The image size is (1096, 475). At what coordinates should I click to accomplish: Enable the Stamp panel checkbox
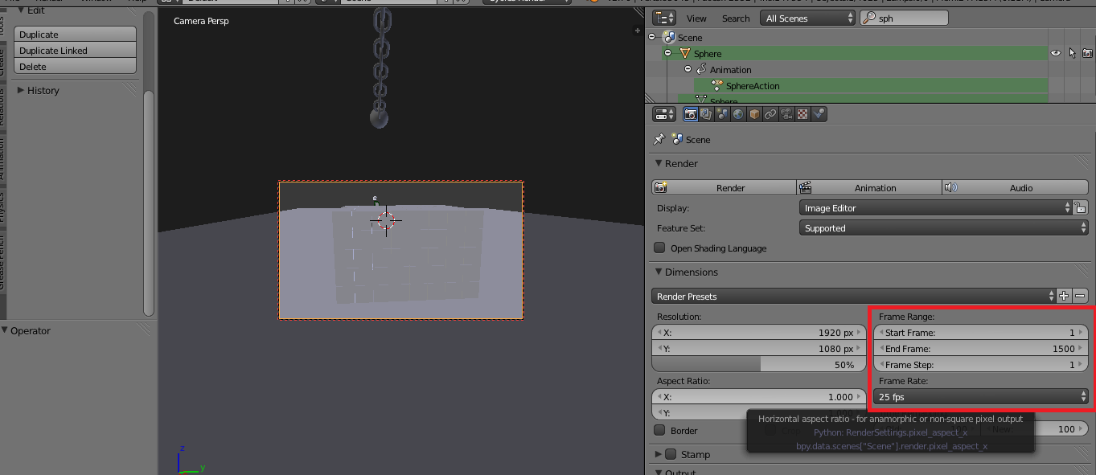click(x=671, y=454)
